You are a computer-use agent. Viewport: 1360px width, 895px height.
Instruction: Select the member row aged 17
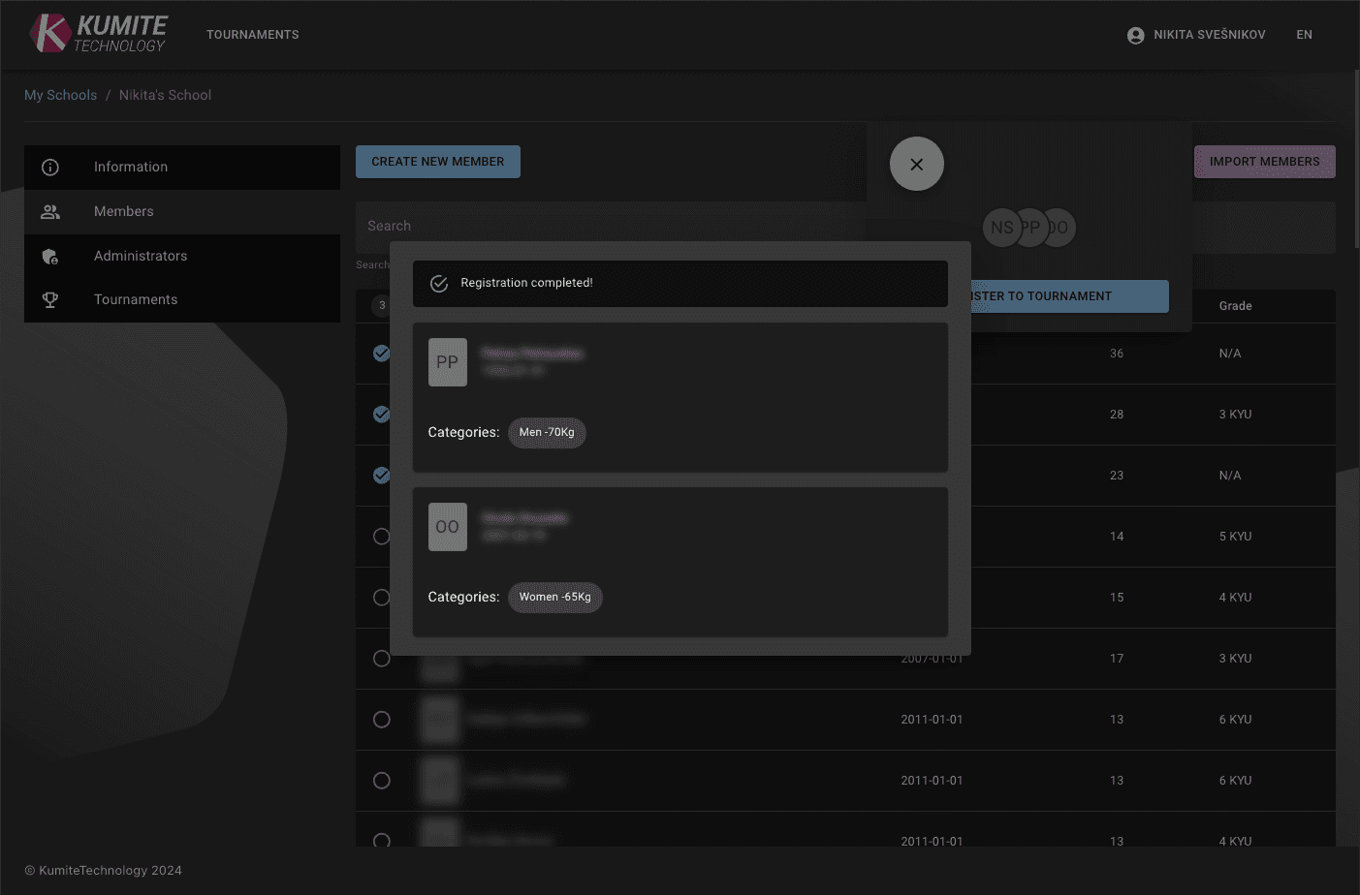(381, 659)
